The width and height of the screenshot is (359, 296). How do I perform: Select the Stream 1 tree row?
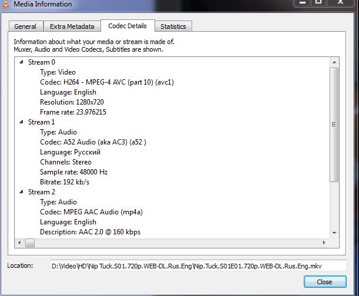coord(42,122)
